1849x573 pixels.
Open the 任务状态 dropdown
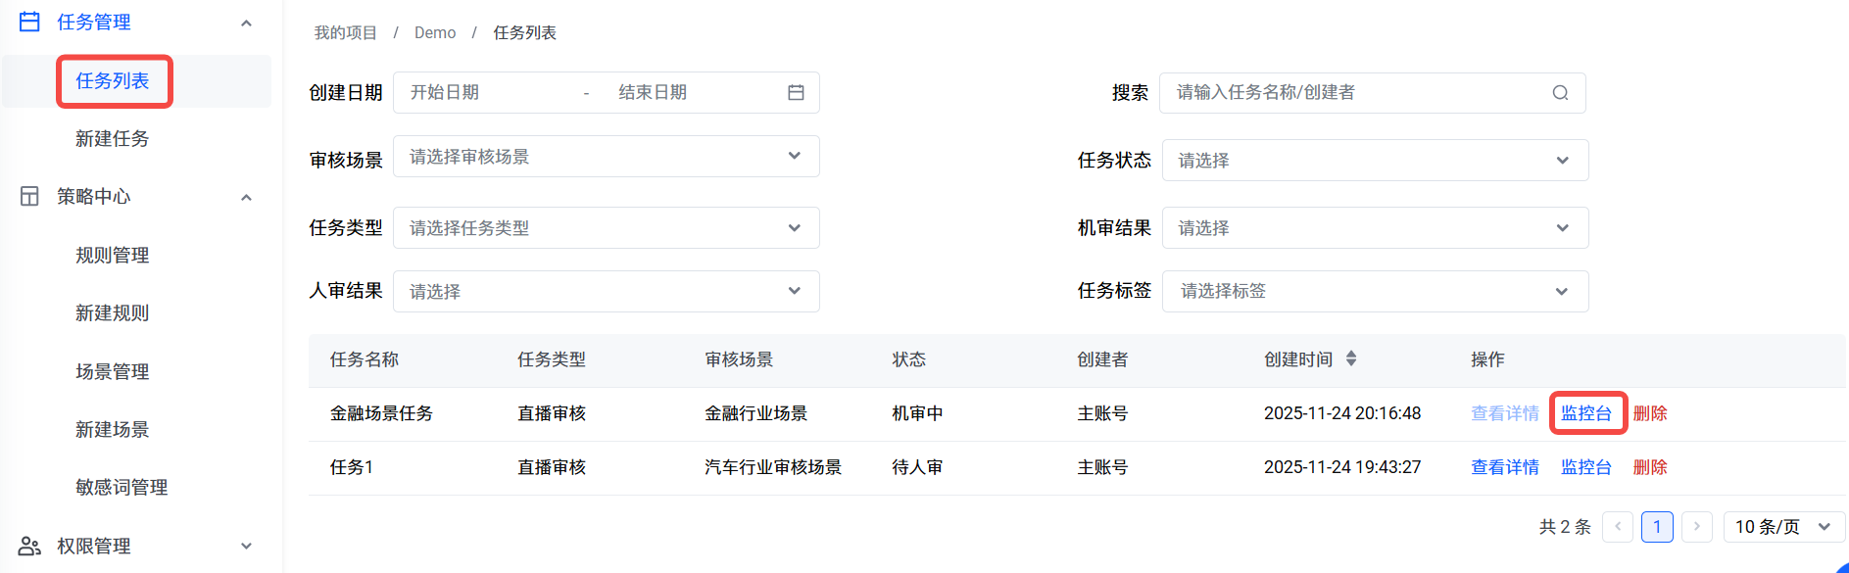[1374, 161]
